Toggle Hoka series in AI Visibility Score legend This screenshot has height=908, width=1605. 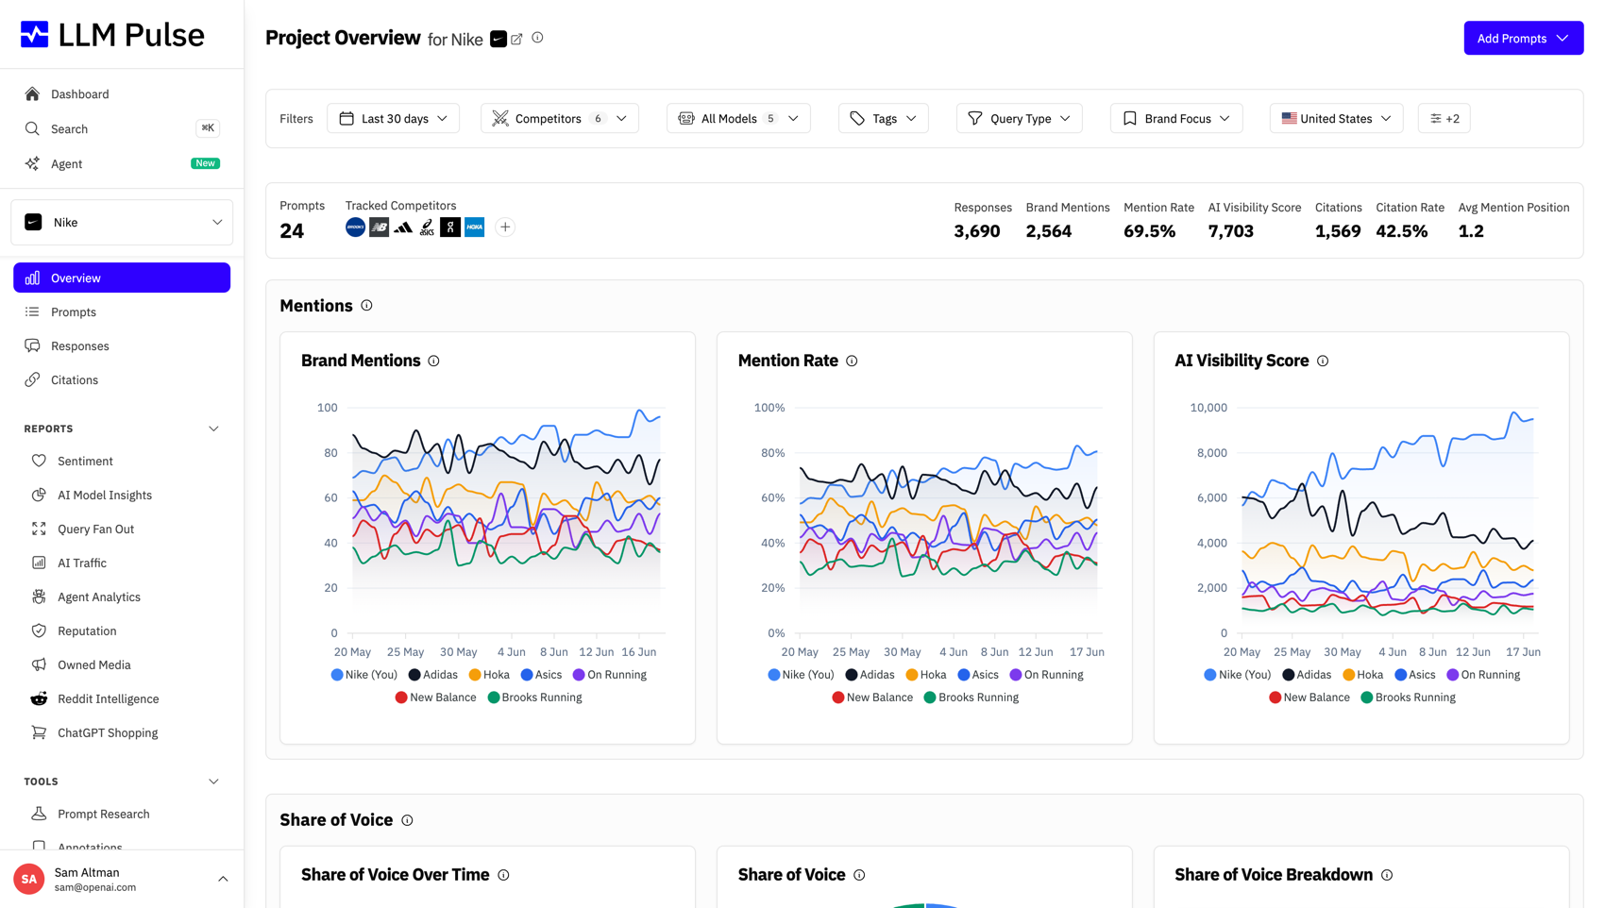click(x=1362, y=675)
